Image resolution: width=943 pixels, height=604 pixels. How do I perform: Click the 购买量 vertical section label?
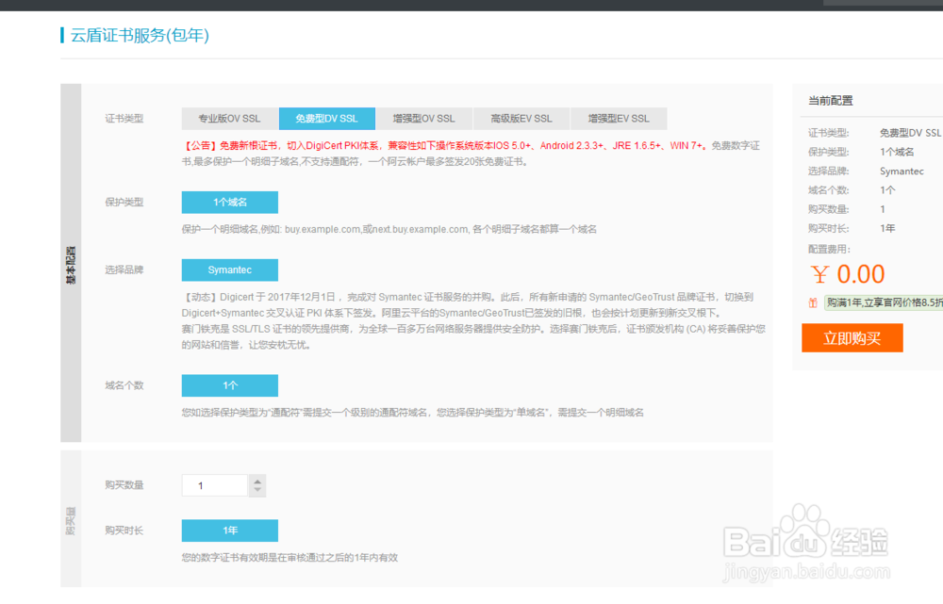coord(71,521)
